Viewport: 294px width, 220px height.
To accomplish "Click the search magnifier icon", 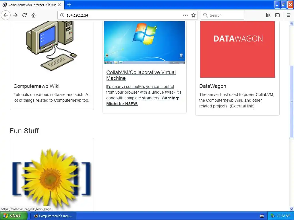I will tap(206, 15).
